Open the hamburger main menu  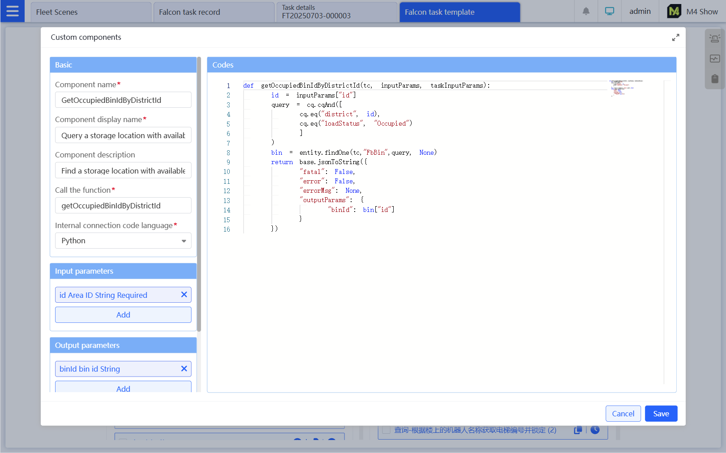pyautogui.click(x=13, y=11)
